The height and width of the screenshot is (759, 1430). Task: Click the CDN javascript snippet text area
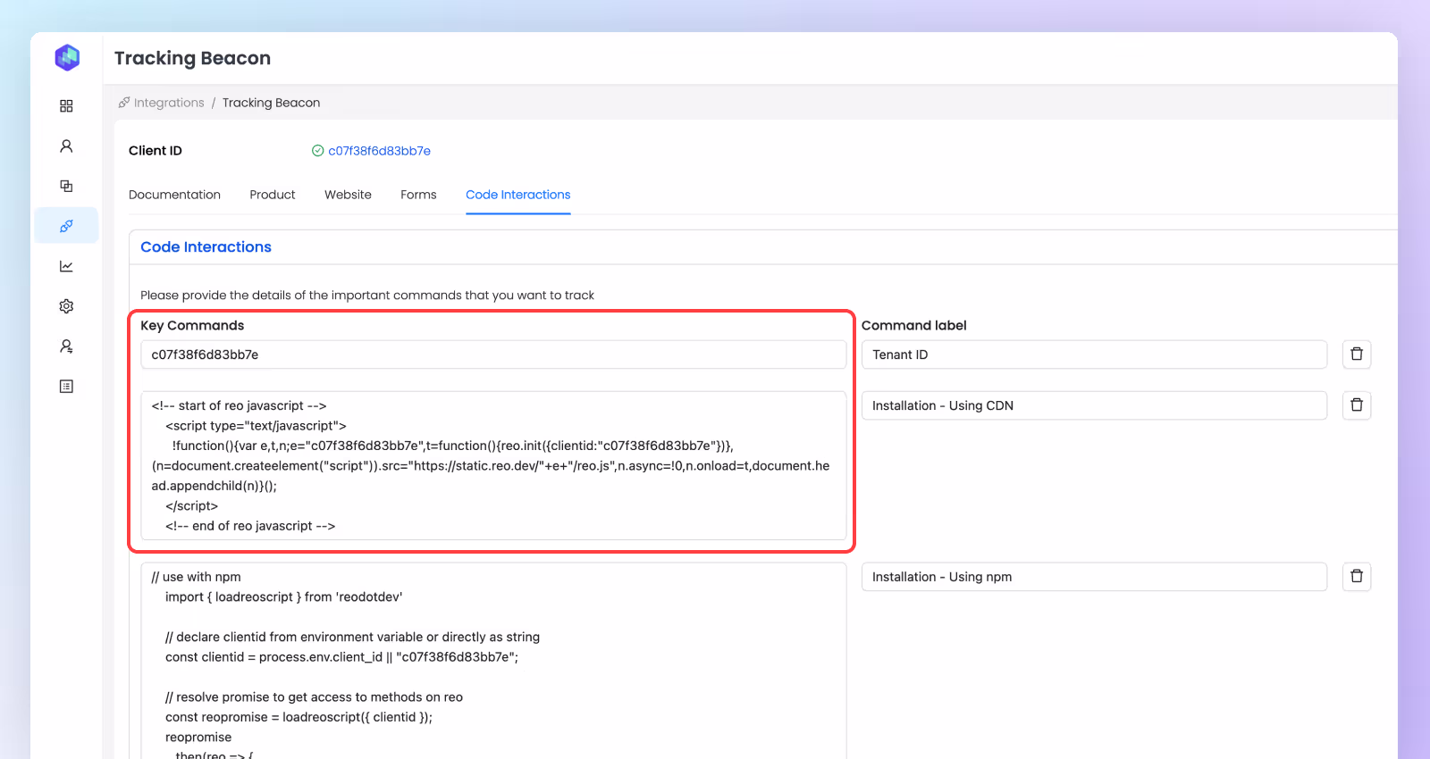point(493,465)
